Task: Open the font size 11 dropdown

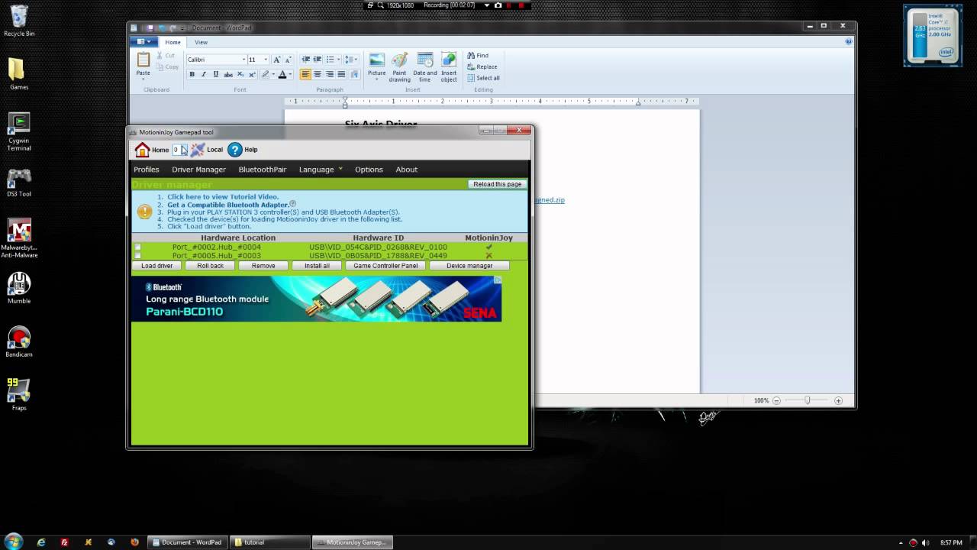Action: [x=266, y=60]
